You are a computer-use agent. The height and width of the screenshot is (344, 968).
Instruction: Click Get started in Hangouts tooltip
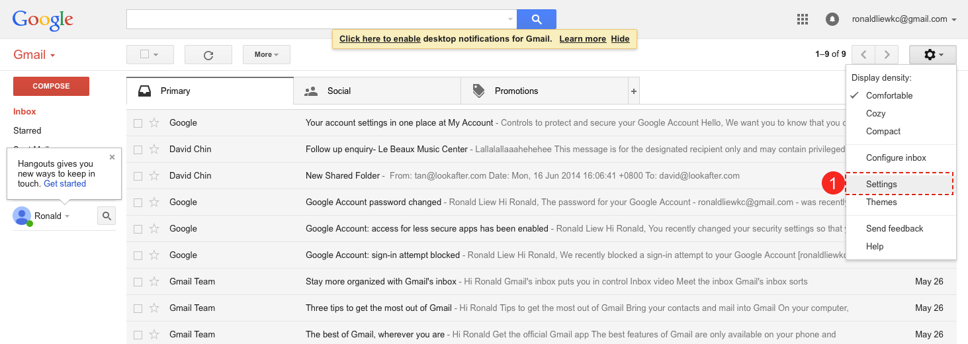tap(65, 184)
